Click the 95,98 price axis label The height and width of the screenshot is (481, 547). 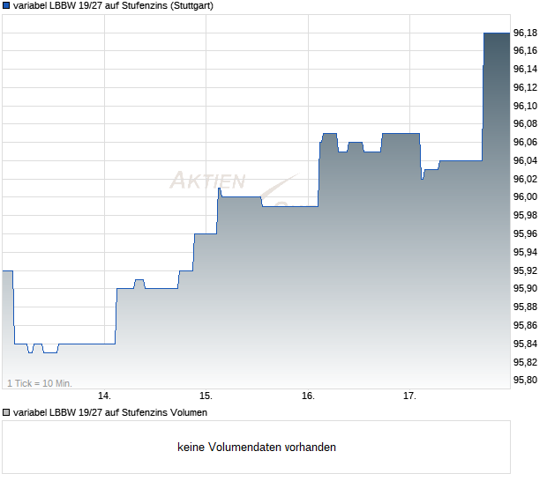(x=525, y=215)
